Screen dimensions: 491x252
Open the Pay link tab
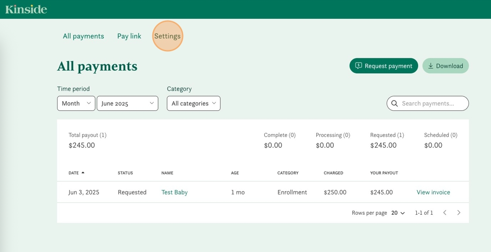click(129, 36)
